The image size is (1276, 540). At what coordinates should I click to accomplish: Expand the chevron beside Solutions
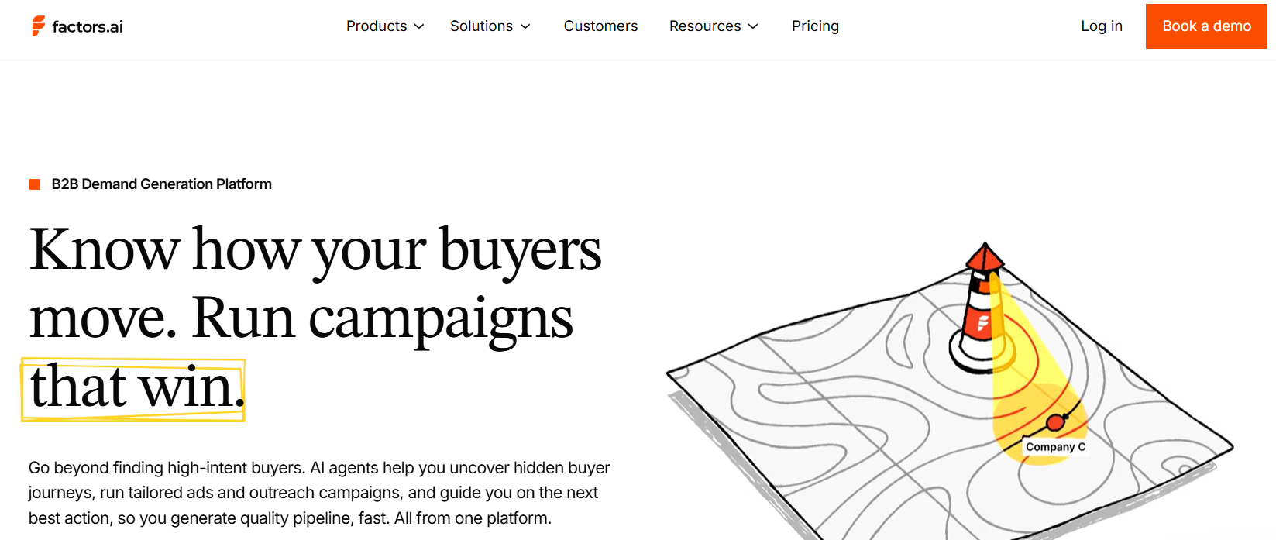pos(525,26)
